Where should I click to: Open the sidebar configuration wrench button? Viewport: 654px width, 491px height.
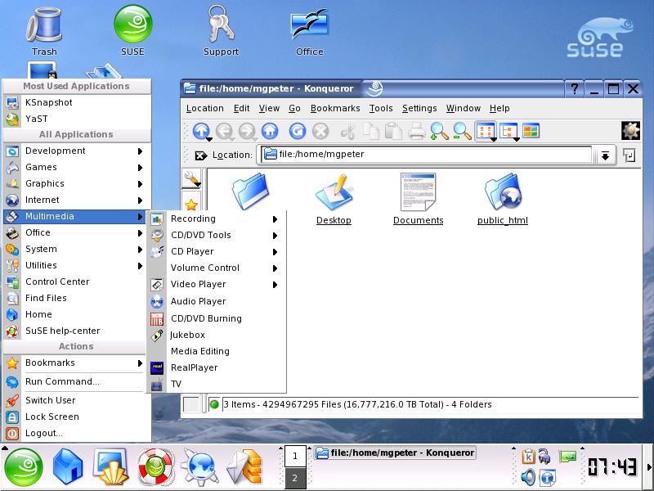(191, 178)
